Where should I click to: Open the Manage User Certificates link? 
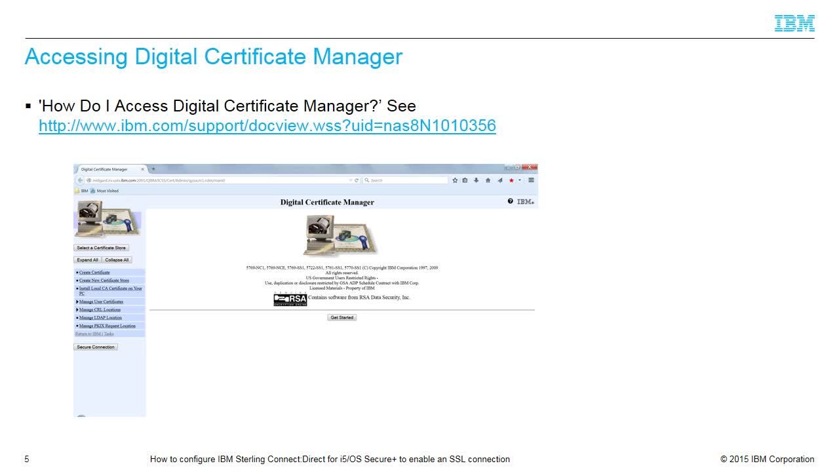coord(101,302)
